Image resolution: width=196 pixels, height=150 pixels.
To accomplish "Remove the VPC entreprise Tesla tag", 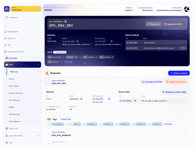I will 80,57.
